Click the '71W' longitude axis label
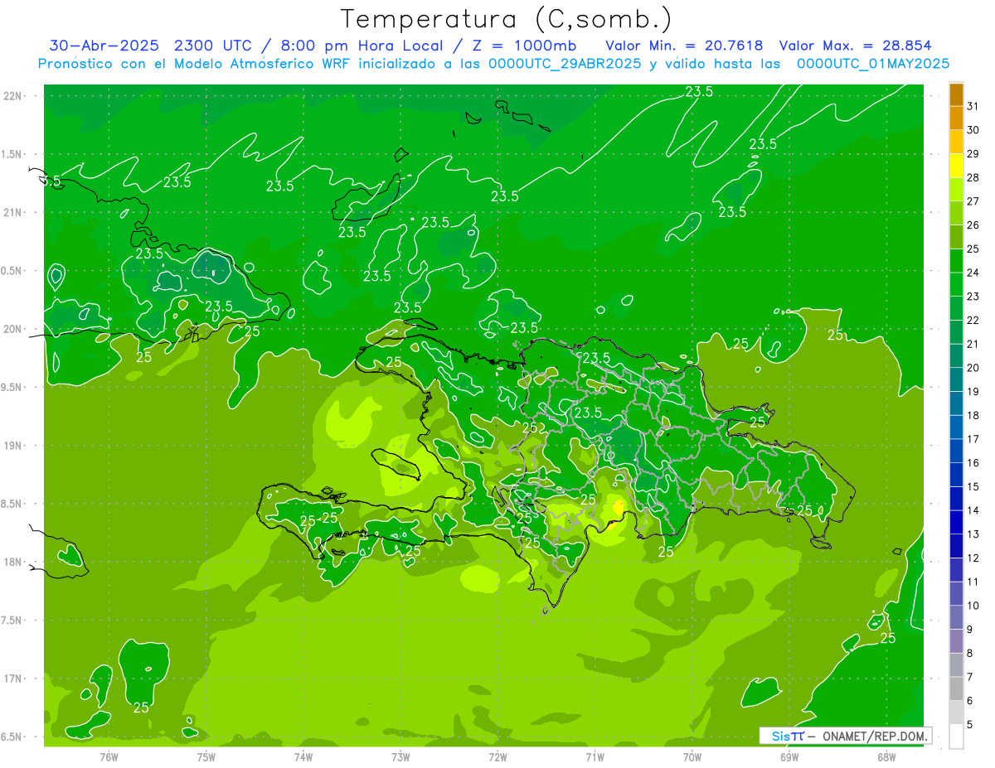This screenshot has height=768, width=995. pyautogui.click(x=595, y=757)
